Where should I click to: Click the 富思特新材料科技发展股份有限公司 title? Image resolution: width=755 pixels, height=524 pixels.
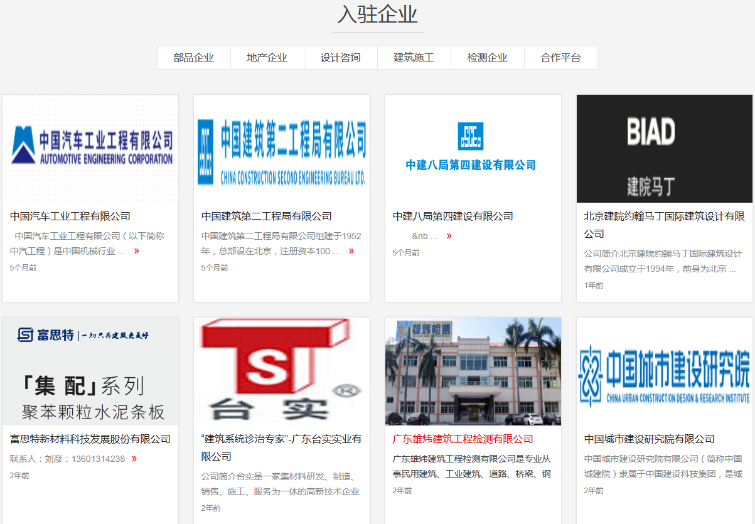tap(90, 439)
